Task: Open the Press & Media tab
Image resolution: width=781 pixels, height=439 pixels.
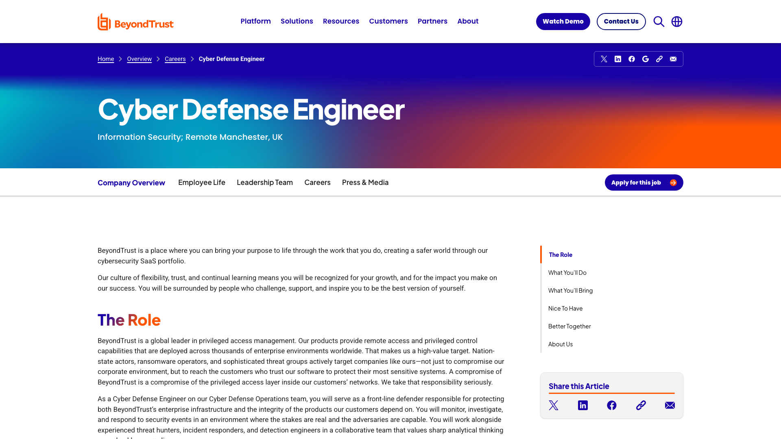Action: tap(365, 183)
